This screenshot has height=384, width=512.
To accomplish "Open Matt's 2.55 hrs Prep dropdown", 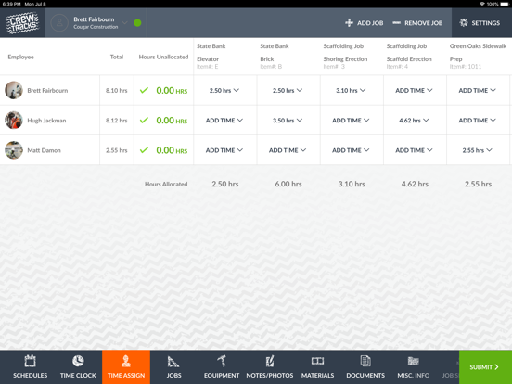I will tap(477, 150).
